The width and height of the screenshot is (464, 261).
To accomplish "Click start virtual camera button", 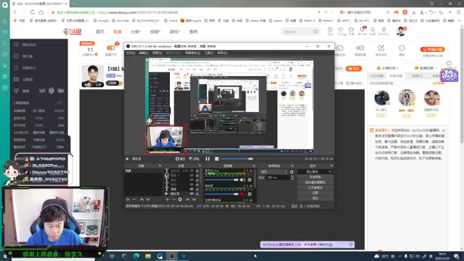I will click(315, 182).
